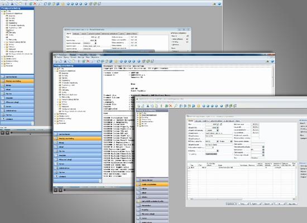Select Zpracování objednávek tree item in middle window
This screenshot has width=307, height=223.
coord(67,71)
